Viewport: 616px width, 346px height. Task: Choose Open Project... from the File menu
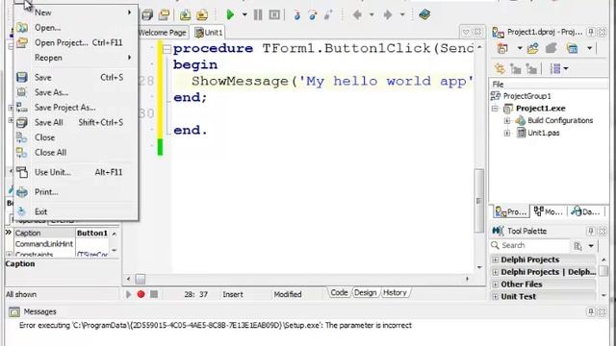pyautogui.click(x=75, y=42)
